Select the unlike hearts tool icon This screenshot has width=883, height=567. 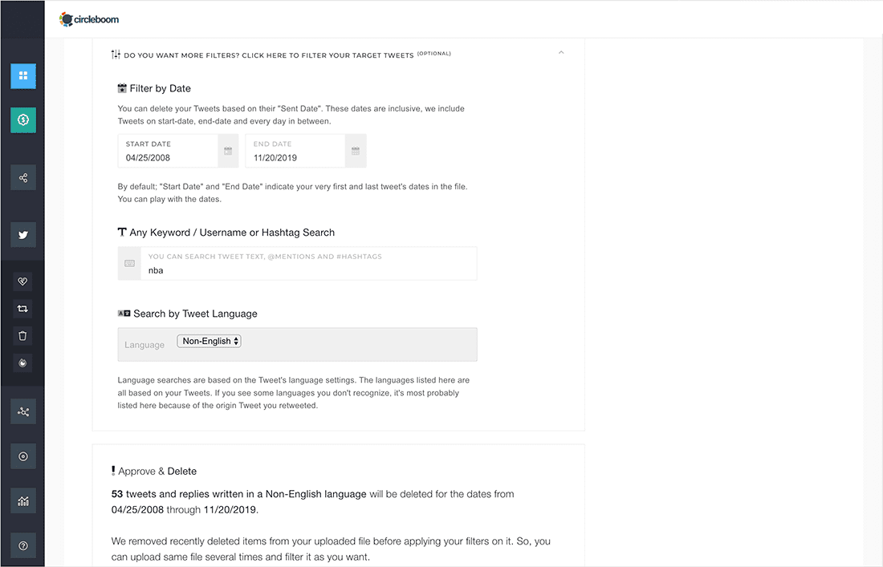point(22,281)
